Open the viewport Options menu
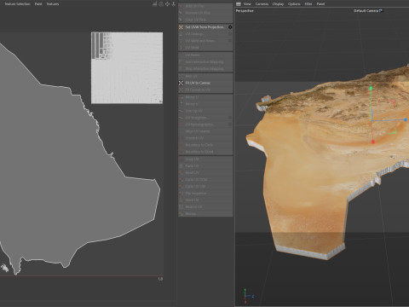This screenshot has height=307, width=409. (x=294, y=4)
